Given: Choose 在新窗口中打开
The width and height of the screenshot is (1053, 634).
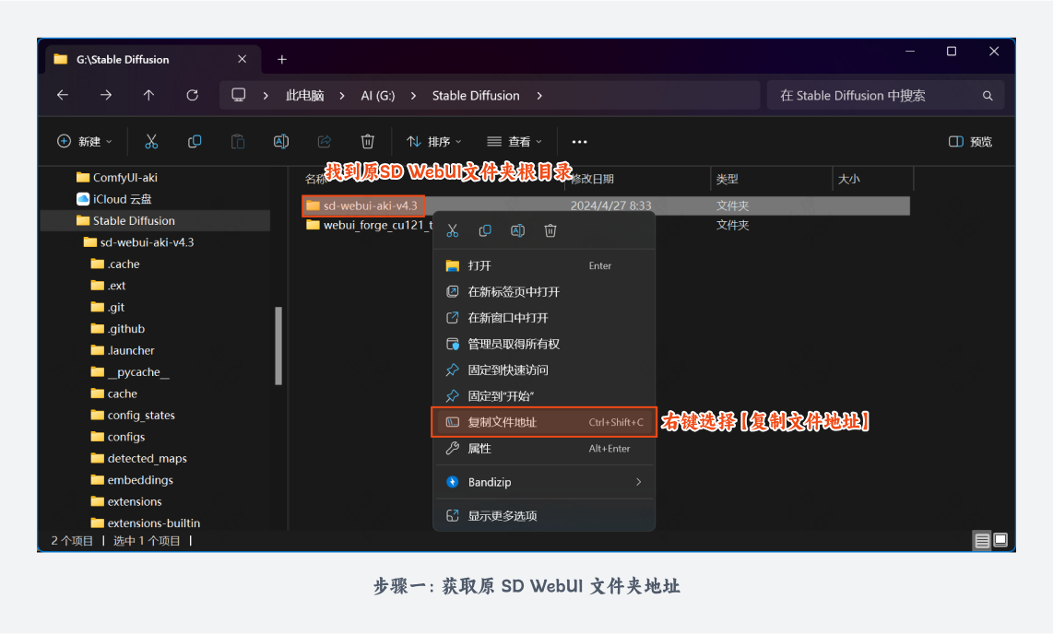Looking at the screenshot, I should 544,318.
